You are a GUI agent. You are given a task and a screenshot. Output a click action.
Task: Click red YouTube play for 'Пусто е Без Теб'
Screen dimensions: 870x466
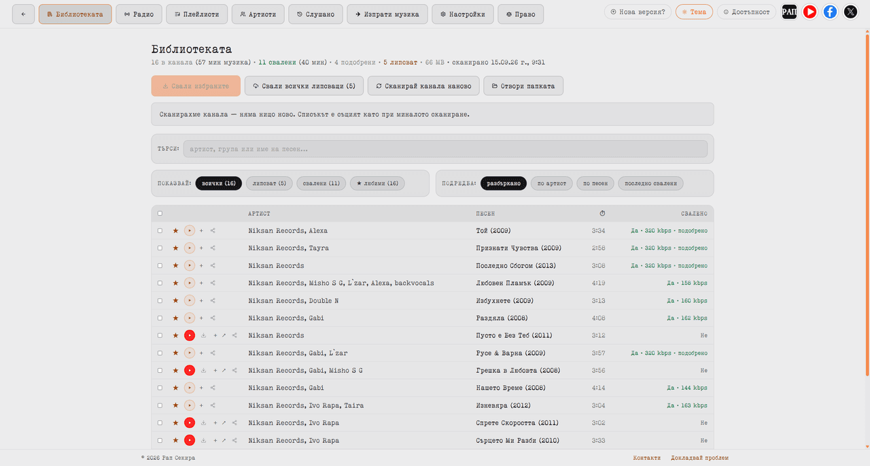click(x=190, y=335)
